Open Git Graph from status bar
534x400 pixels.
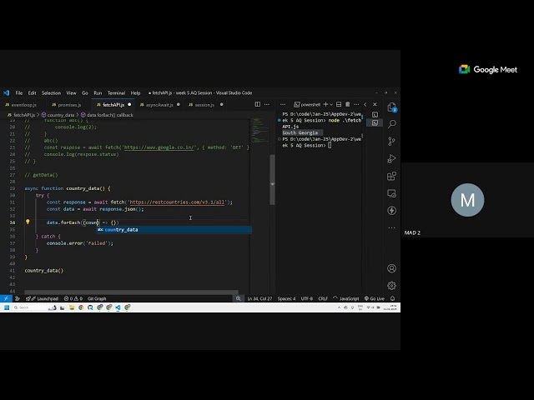click(97, 298)
